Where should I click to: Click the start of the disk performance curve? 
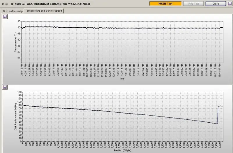pyautogui.click(x=23, y=105)
